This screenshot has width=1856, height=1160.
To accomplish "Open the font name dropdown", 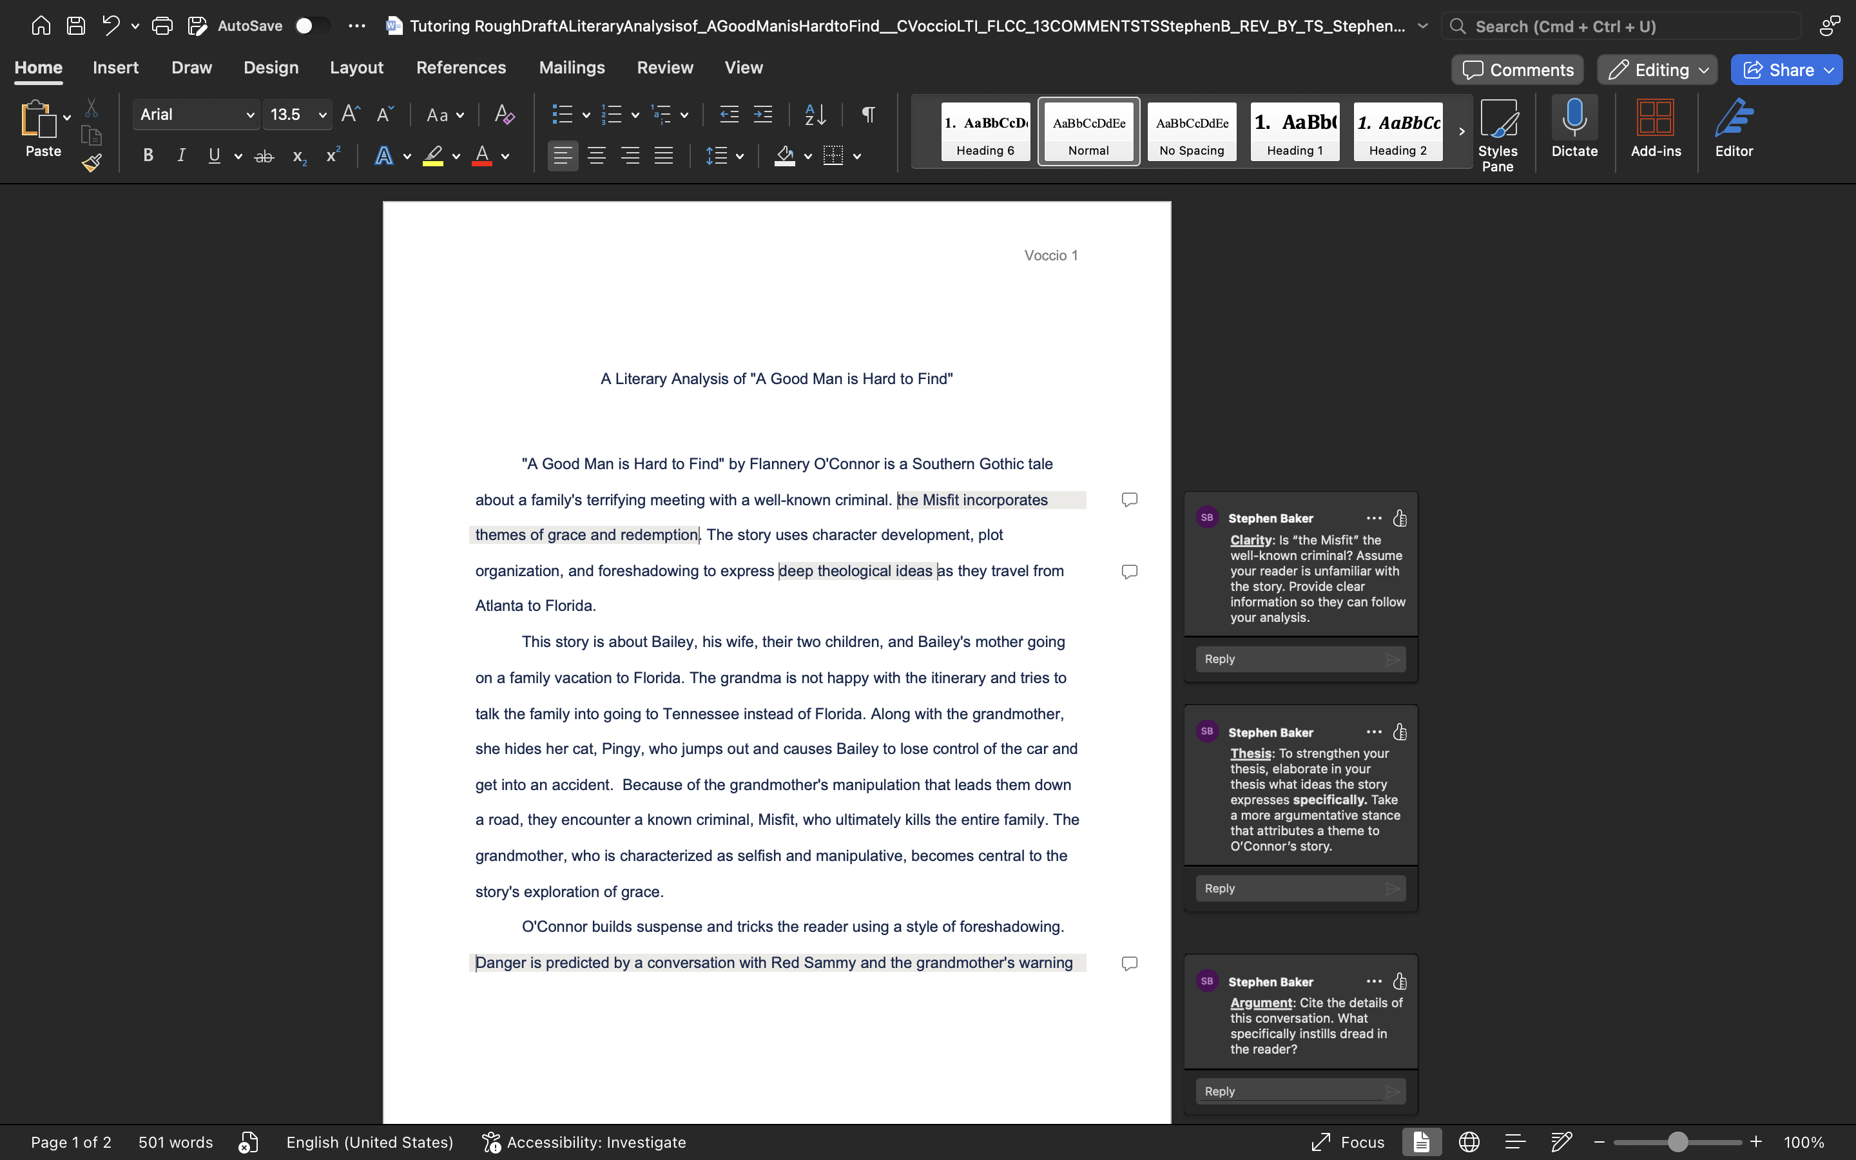I will tap(250, 115).
